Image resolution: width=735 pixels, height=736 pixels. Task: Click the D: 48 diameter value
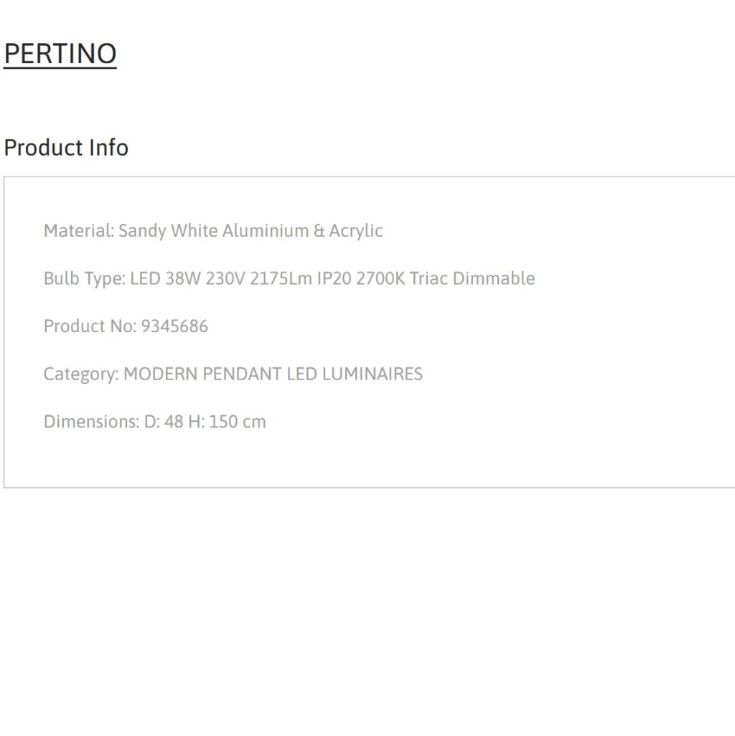[164, 422]
